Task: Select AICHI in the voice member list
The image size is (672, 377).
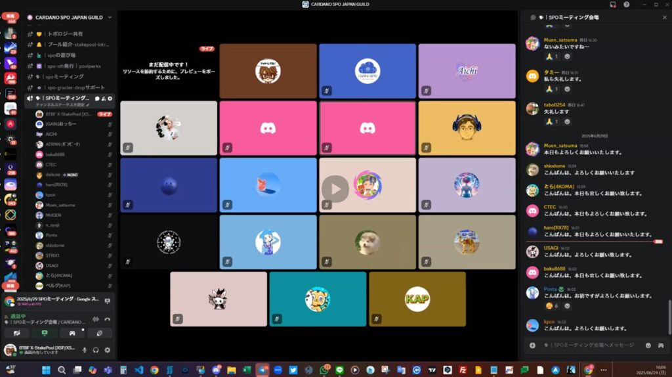Action: point(73,134)
